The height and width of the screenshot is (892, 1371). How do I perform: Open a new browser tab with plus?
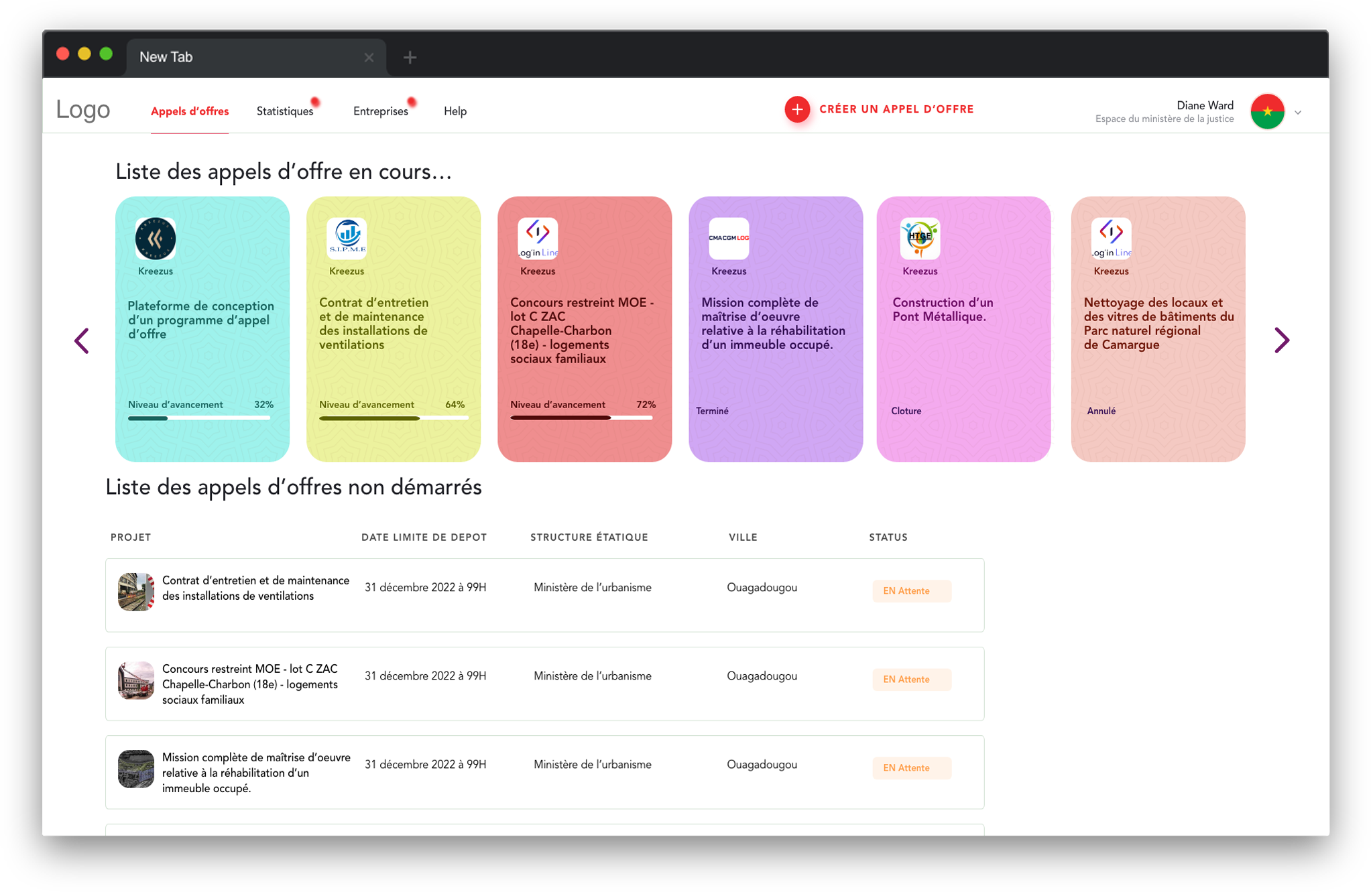coord(410,58)
